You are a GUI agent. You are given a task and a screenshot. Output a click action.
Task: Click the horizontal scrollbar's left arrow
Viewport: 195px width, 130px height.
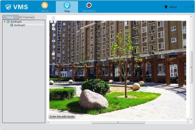point(48,123)
